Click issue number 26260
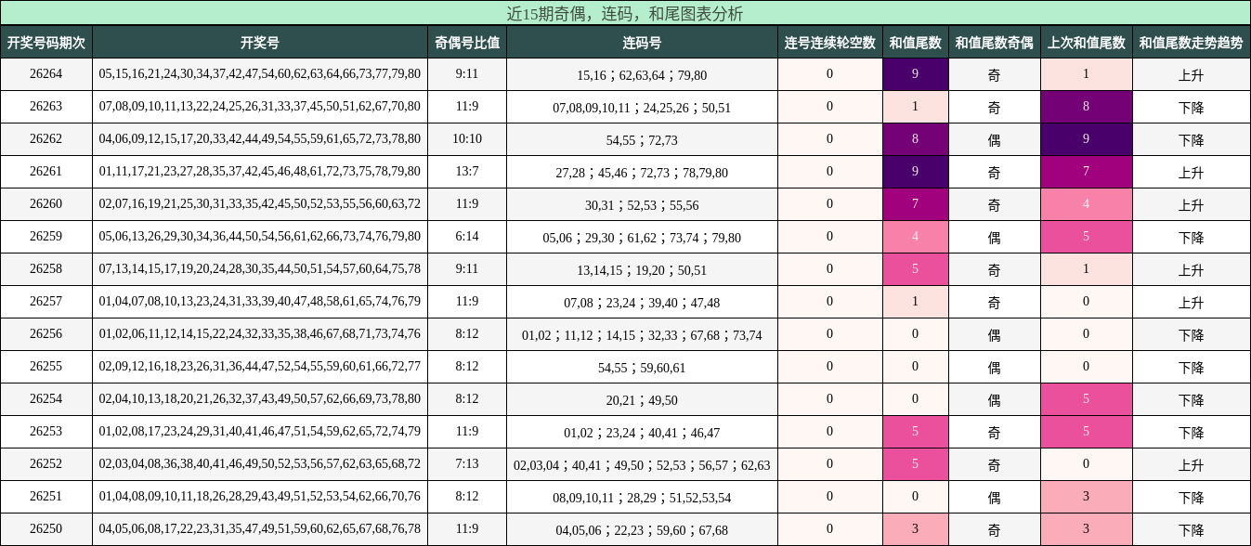1251x546 pixels. tap(46, 204)
